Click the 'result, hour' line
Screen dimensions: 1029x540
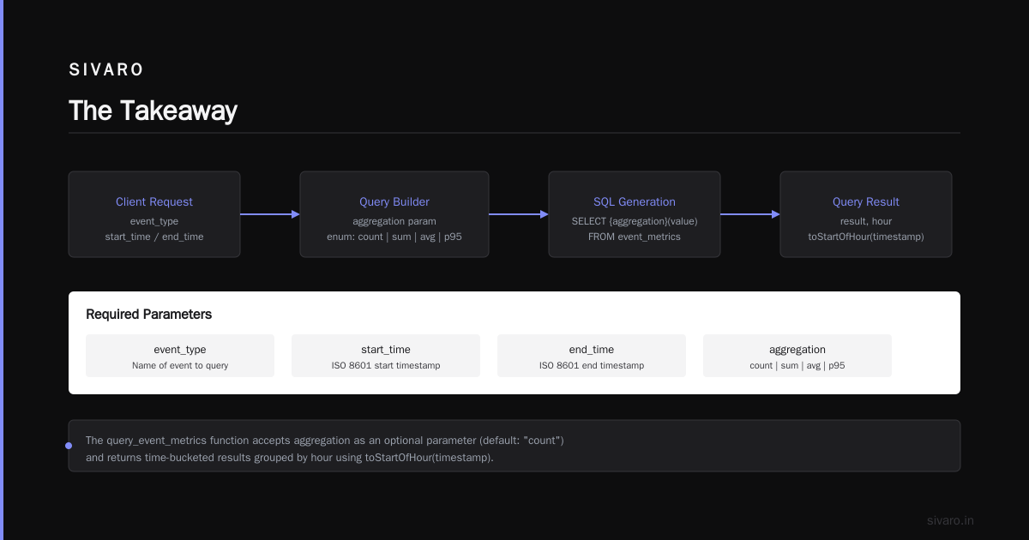pyautogui.click(x=866, y=221)
